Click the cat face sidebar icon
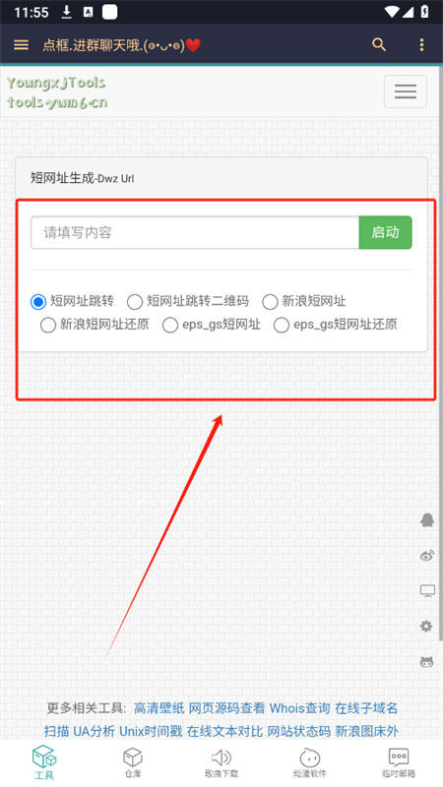Image resolution: width=443 pixels, height=787 pixels. click(427, 662)
